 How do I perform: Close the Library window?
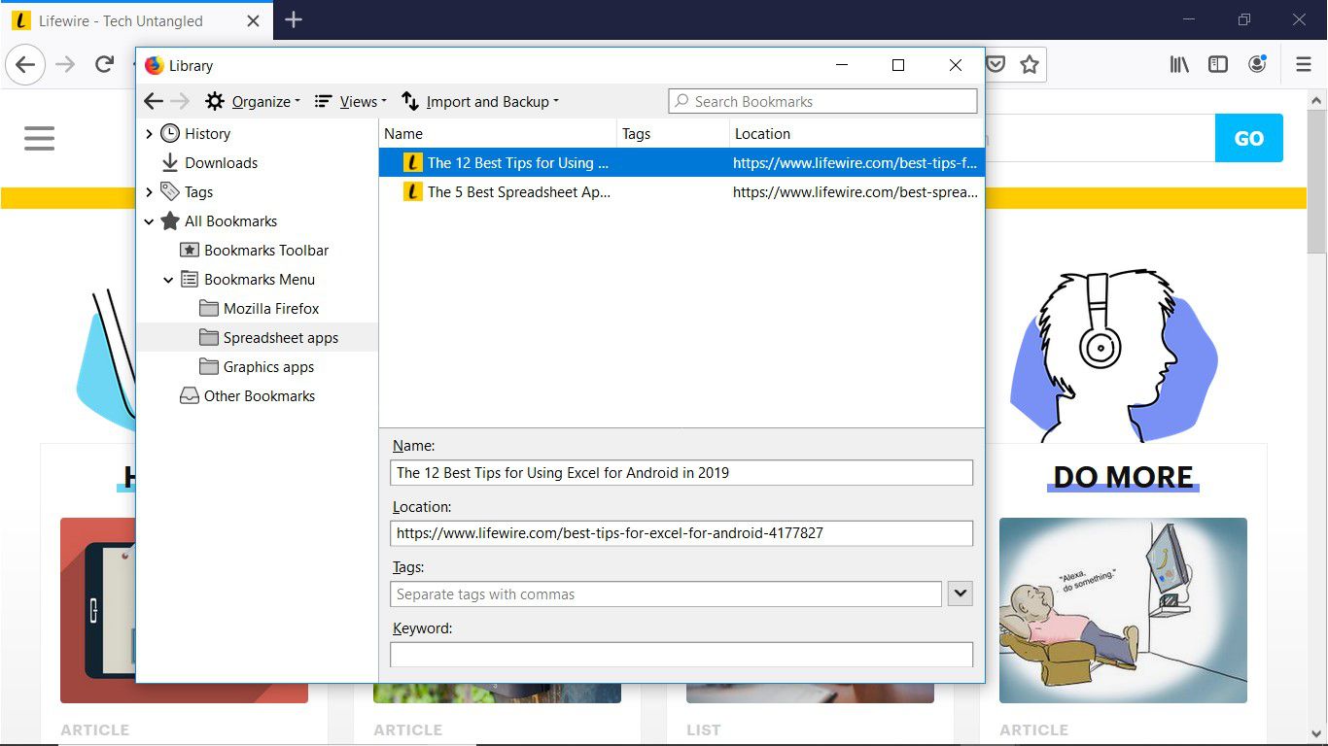(x=956, y=65)
